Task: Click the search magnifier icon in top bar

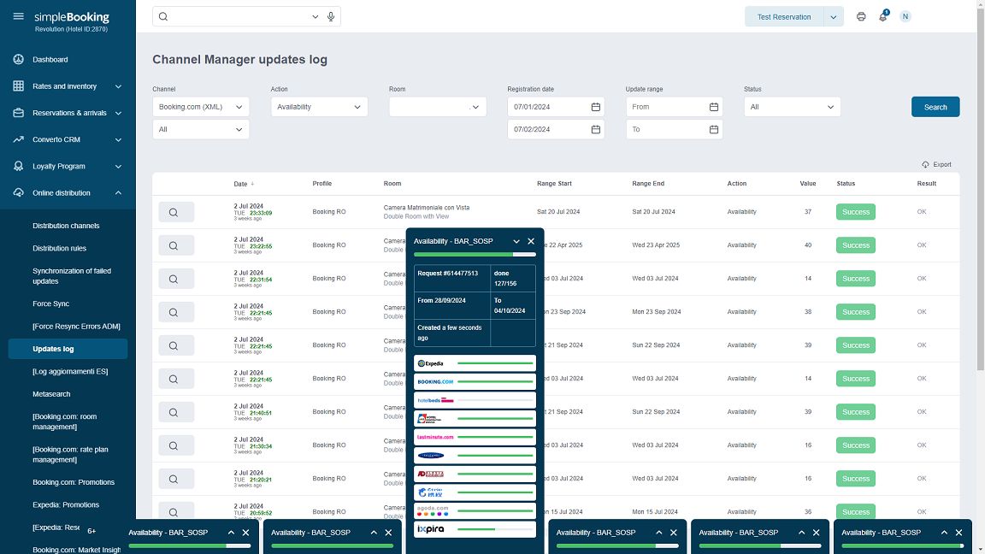Action: [163, 17]
